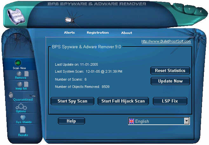Open the Sys.Shields section label

point(24,122)
